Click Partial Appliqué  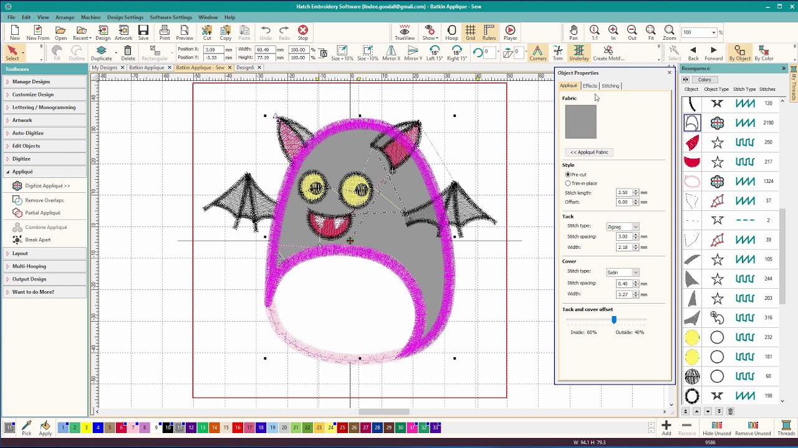37,213
